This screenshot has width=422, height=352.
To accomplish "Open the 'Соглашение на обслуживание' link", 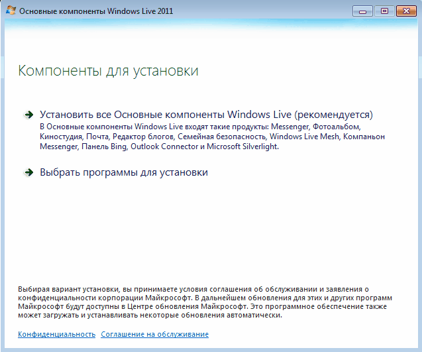I will click(155, 334).
